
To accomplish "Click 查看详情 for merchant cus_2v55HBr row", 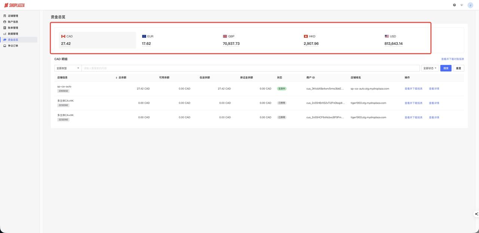I will [434, 103].
